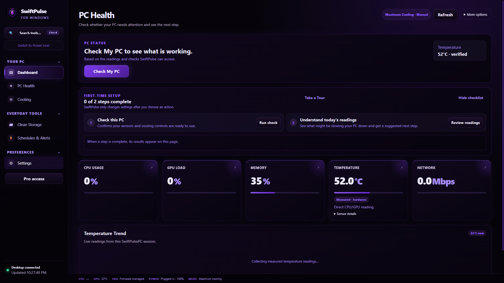Click Review readings for step 2

pos(465,123)
